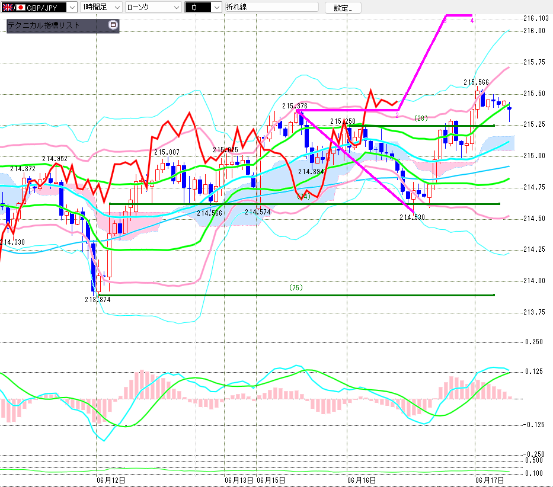Image resolution: width=553 pixels, height=487 pixels.
Task: Open the 1時間足 timeframe dropdown
Action: click(x=101, y=7)
